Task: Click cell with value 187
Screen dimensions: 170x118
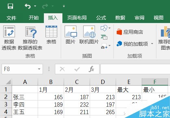Action: coord(77,97)
